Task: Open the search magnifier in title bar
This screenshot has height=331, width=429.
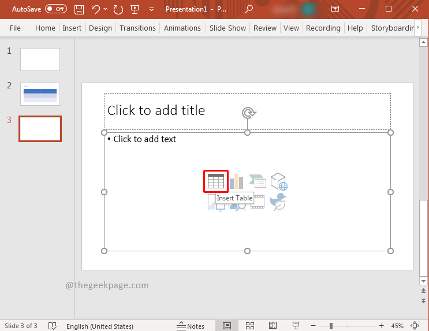Action: (x=248, y=9)
